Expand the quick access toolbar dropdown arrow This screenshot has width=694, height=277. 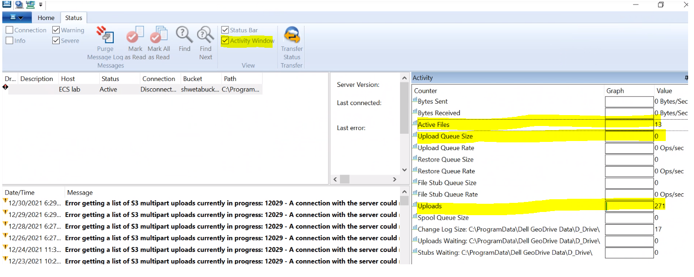point(41,5)
